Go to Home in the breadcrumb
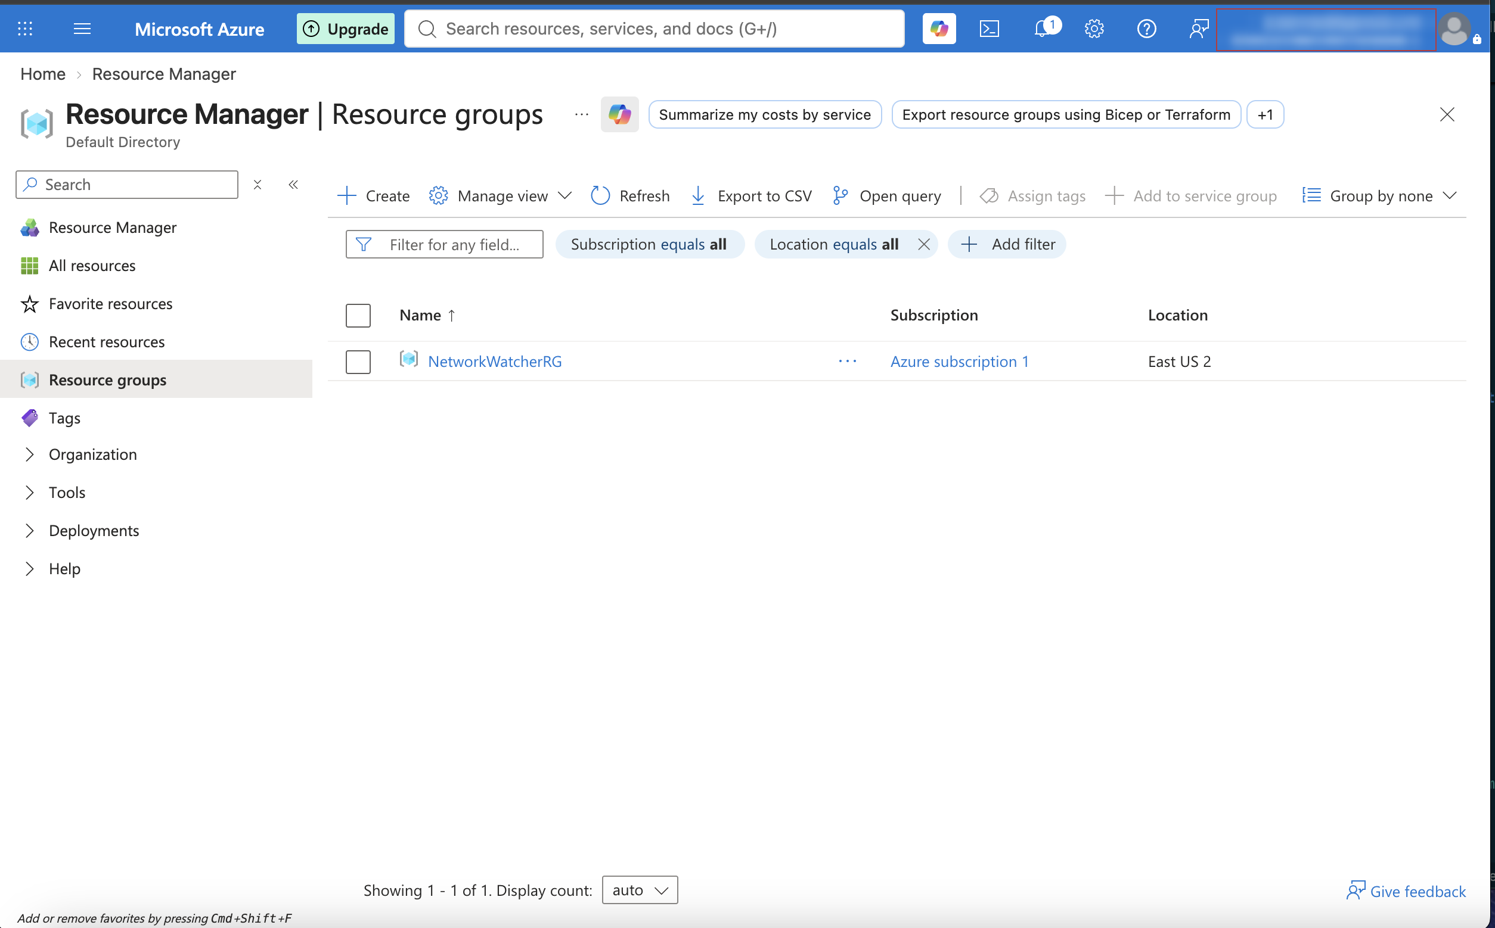 coord(42,74)
